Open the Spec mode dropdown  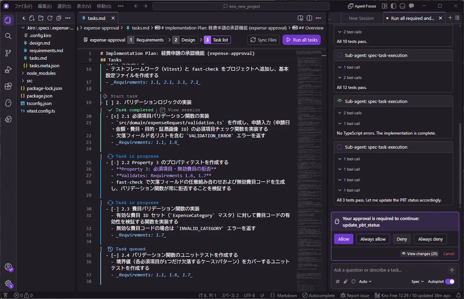[x=418, y=282]
